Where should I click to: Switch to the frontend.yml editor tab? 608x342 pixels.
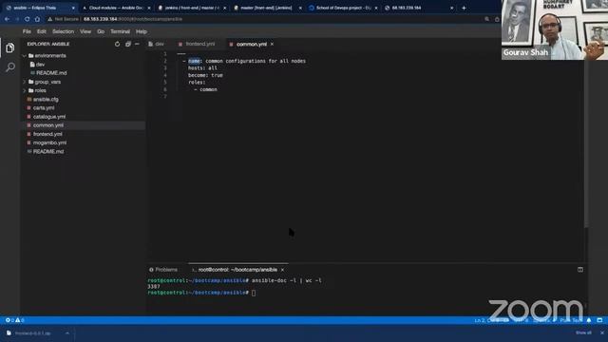click(x=197, y=45)
